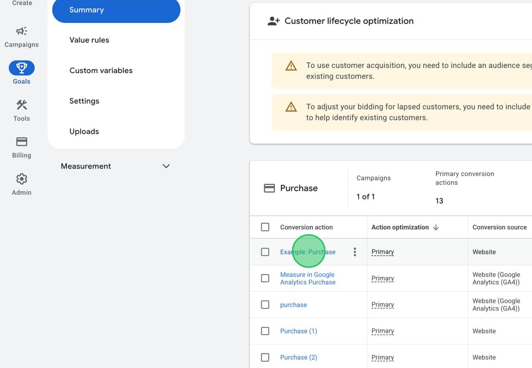Screen dimensions: 532x368
Task: Check the box for Example: Purchase
Action: pyautogui.click(x=265, y=252)
